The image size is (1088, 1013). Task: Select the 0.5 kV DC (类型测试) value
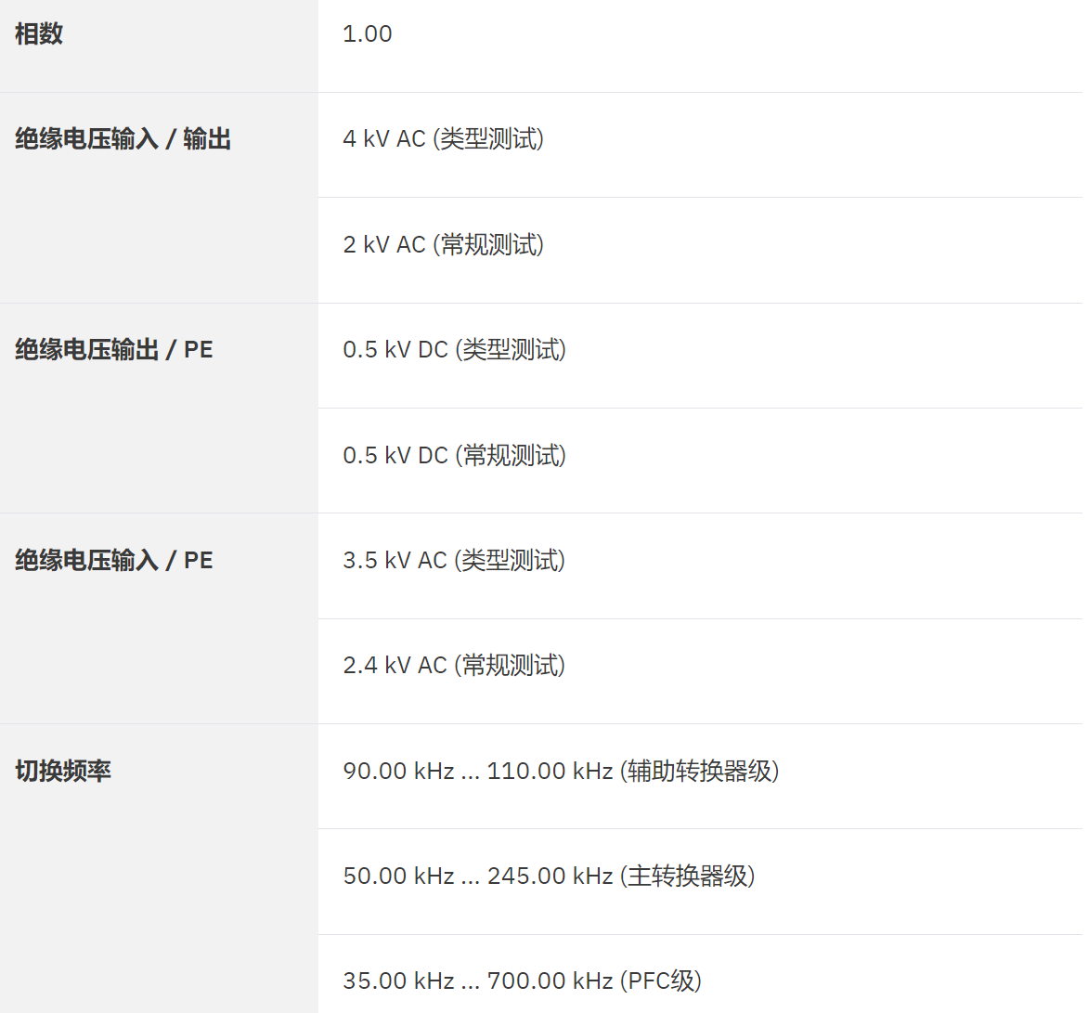454,350
